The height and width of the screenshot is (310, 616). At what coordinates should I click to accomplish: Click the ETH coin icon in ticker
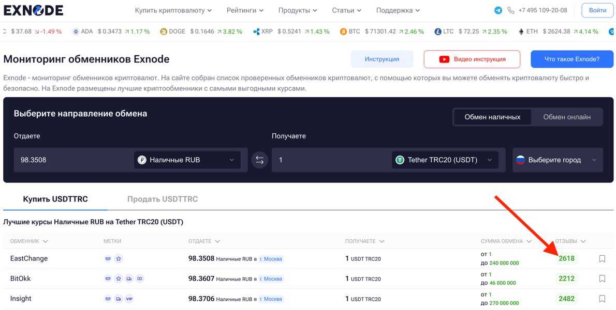522,32
